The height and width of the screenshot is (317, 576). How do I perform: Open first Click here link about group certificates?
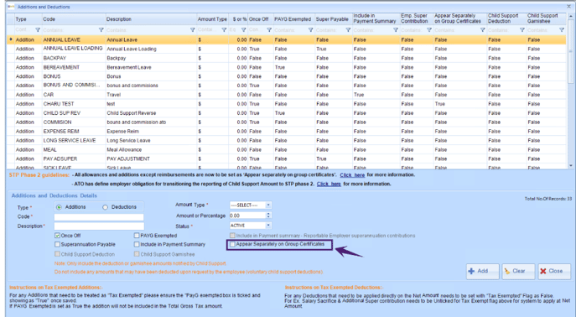tap(352, 175)
